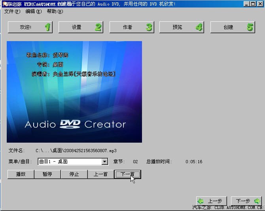
Task: Open the 帮助(H) menu
Action: pos(55,11)
